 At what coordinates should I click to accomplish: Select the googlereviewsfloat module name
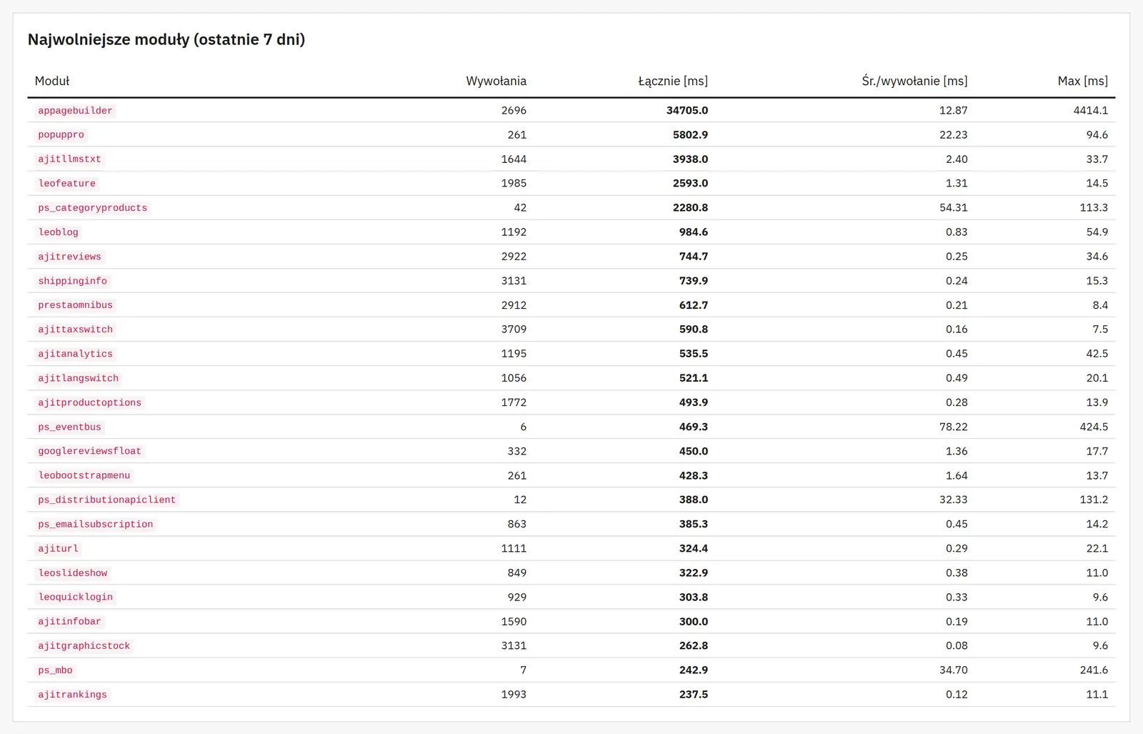pos(89,451)
